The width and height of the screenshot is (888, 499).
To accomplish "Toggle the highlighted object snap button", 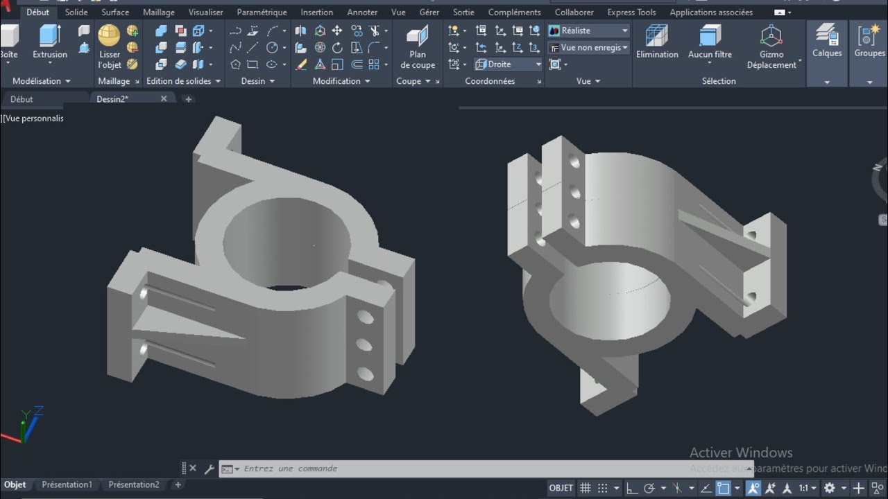I will [724, 488].
